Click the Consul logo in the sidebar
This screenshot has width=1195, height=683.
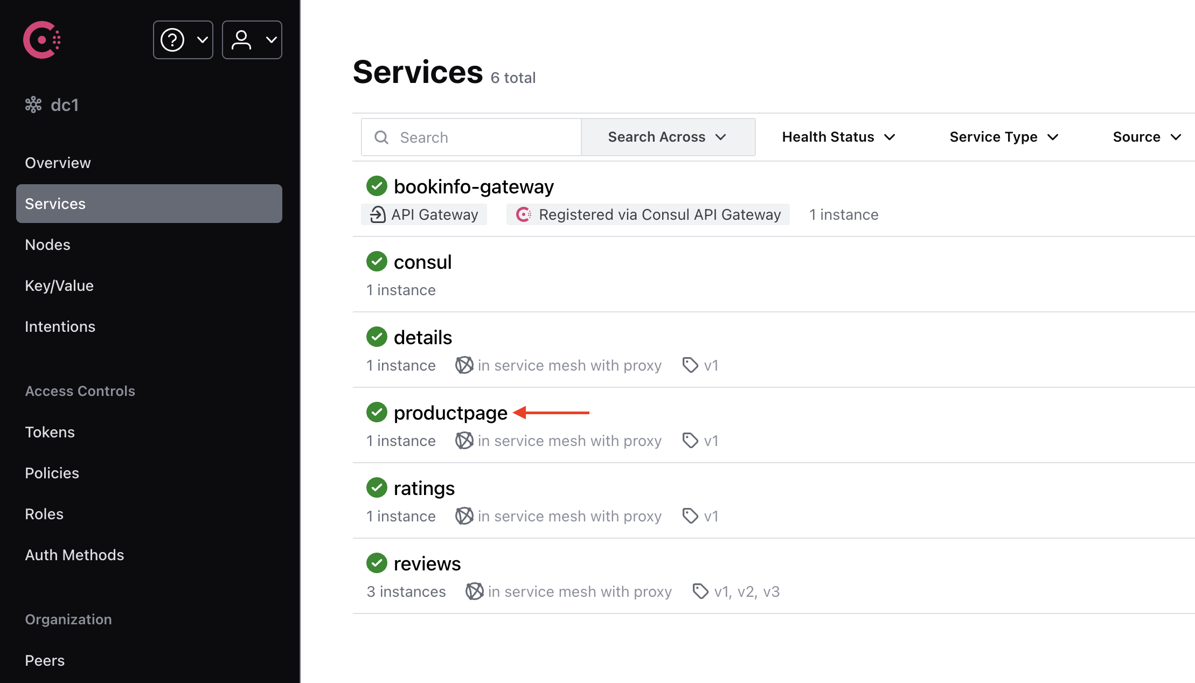tap(41, 39)
